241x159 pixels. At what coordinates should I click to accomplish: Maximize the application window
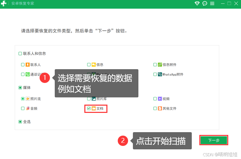(229, 3)
